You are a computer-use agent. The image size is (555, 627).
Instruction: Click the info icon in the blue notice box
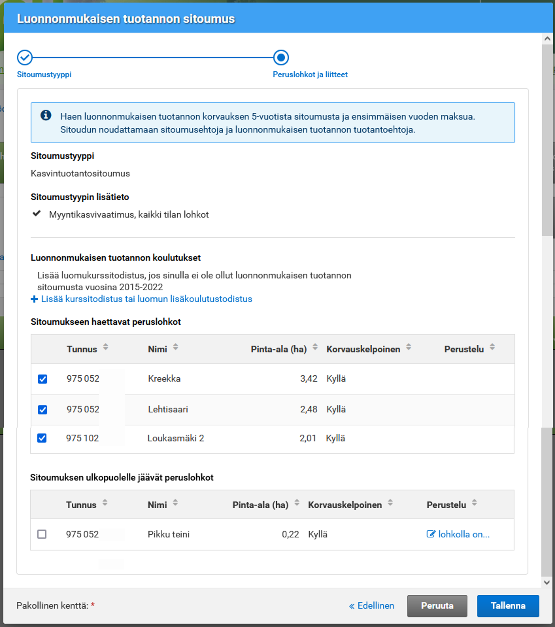(x=45, y=115)
